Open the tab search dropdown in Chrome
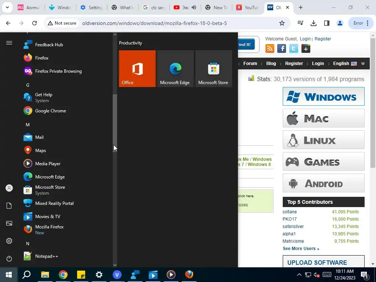Screen dimensions: 376x282 pyautogui.click(x=7, y=7)
